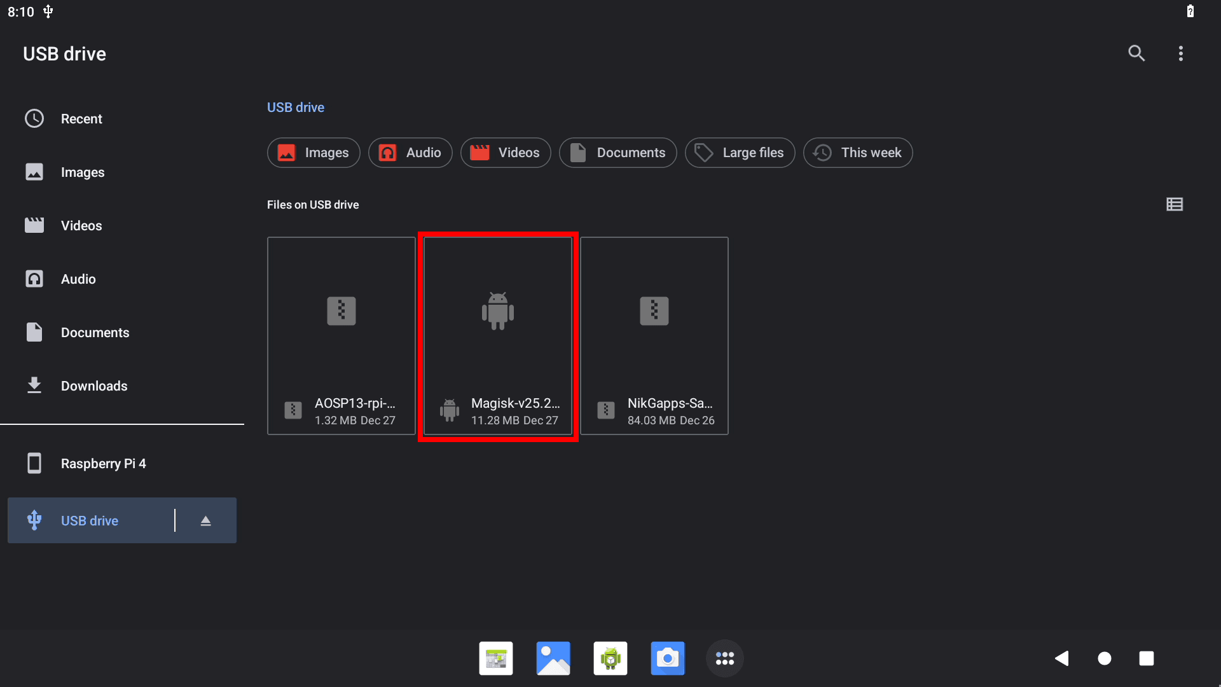This screenshot has width=1221, height=687.
Task: Click the Magisk-v25.2 file name text
Action: [515, 403]
